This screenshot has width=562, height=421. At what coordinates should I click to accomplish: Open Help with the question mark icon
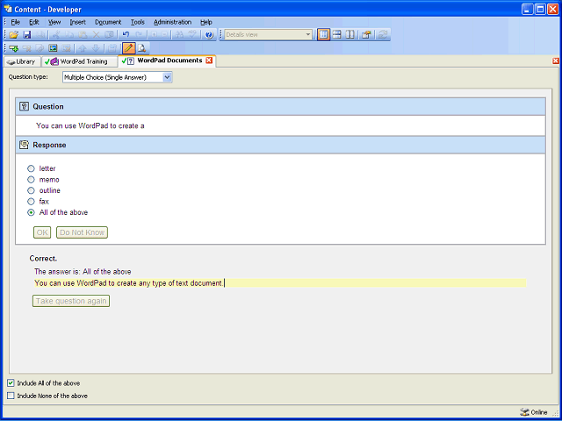[209, 35]
